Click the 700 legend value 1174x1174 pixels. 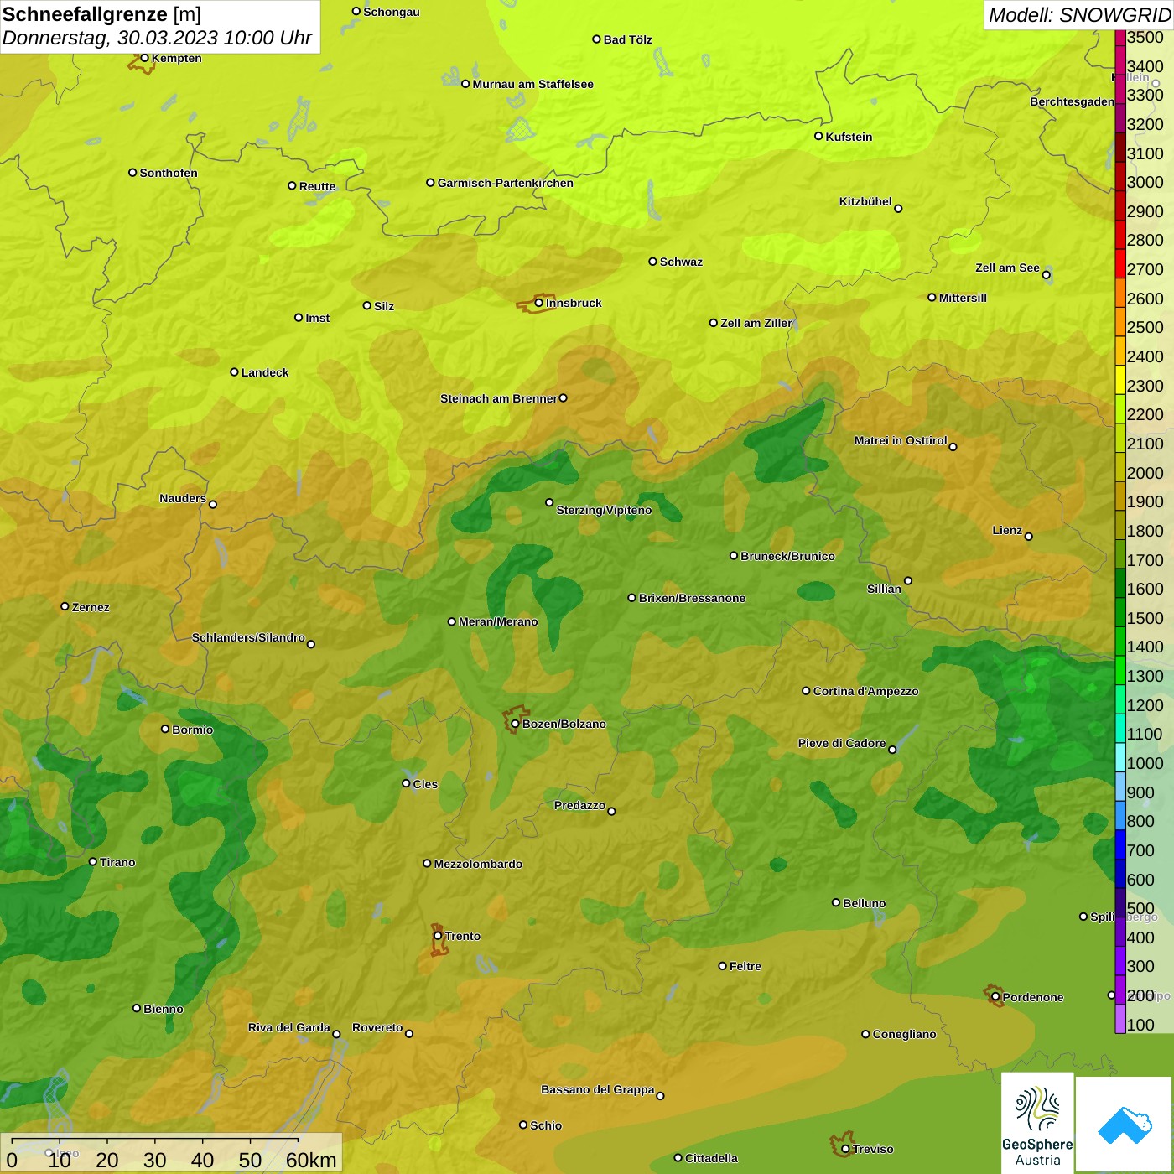click(x=1140, y=850)
